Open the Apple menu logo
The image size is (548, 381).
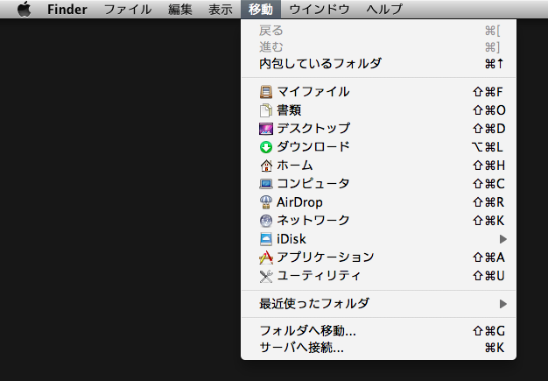point(25,9)
